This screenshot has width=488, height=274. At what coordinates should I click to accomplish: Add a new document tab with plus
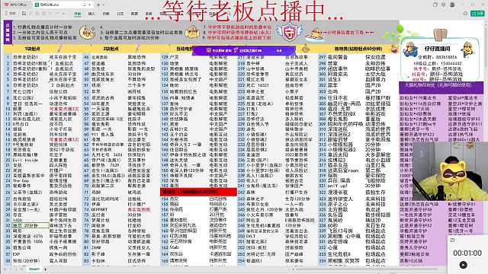pos(98,5)
